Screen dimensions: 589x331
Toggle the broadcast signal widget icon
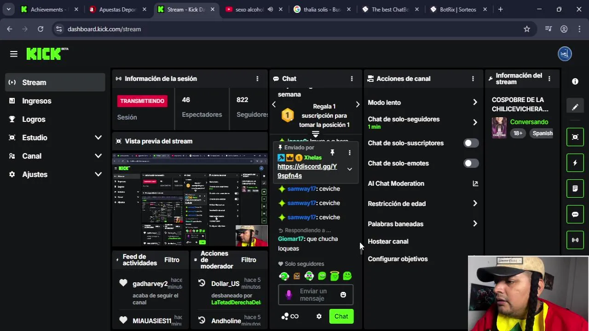[x=575, y=240]
